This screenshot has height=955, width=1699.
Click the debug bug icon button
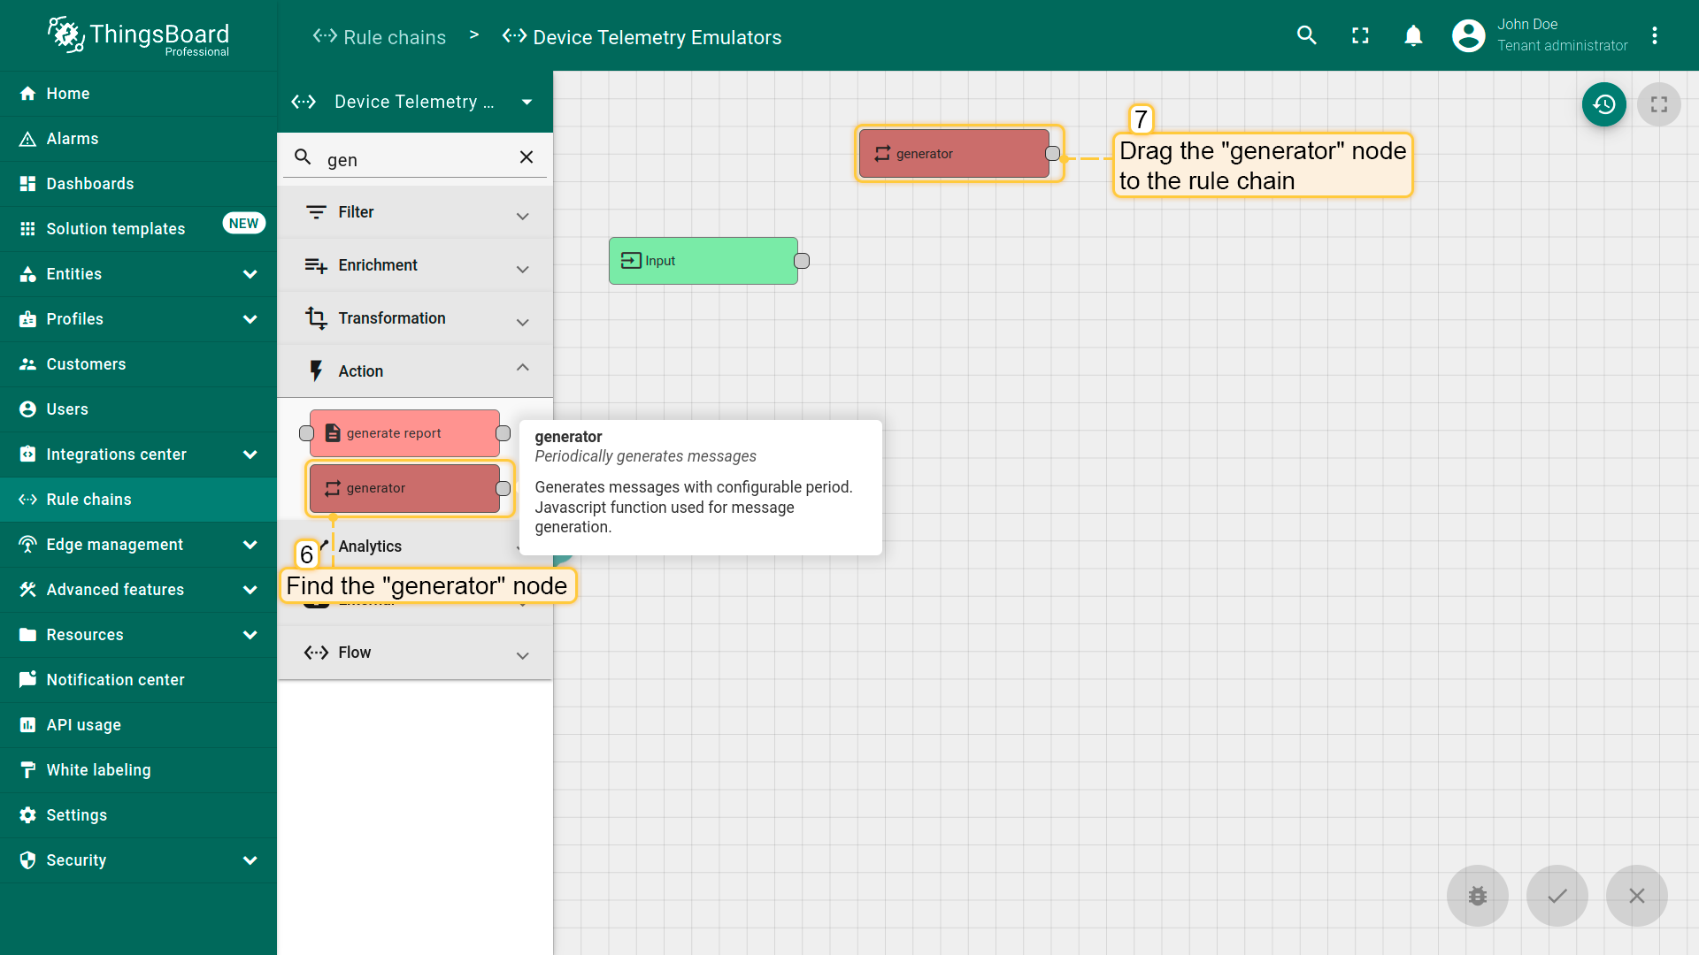pyautogui.click(x=1477, y=896)
